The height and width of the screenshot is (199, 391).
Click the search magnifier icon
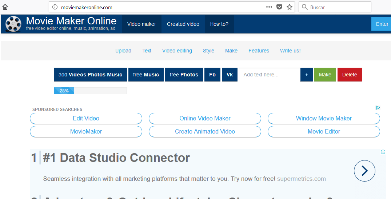[304, 7]
